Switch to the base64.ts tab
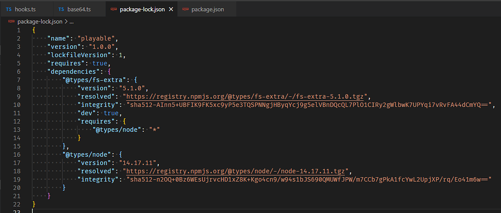Viewport: 501px width, 213px height. coord(80,9)
